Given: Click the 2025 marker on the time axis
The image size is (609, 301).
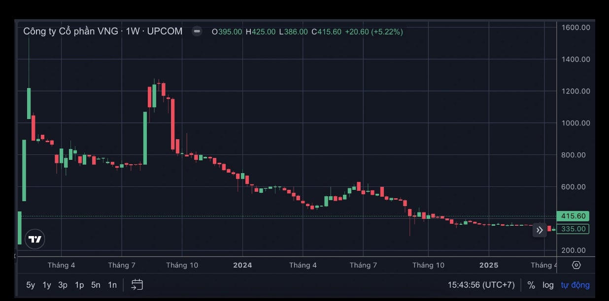Looking at the screenshot, I should (489, 265).
